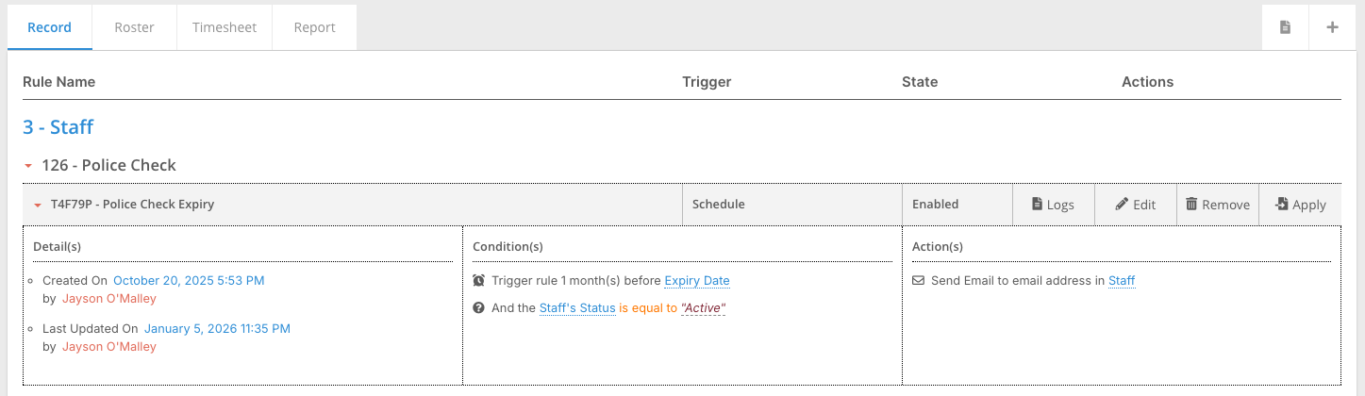Click the Created On date October 20, 2025

tap(189, 280)
